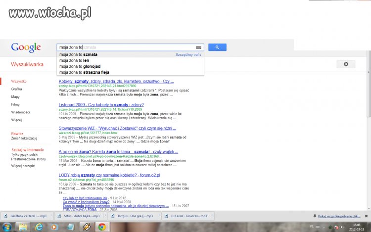Click Pokaż wszystkie pobrane pliki link
The height and width of the screenshot is (232, 371).
click(x=339, y=216)
